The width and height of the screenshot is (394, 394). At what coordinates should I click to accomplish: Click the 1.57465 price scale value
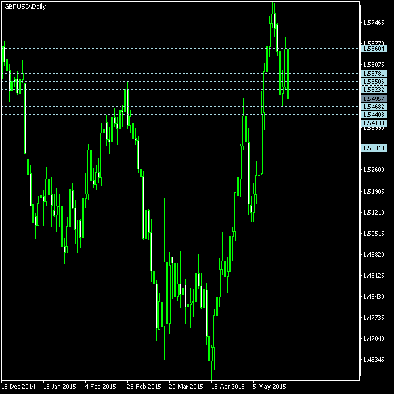coord(374,23)
